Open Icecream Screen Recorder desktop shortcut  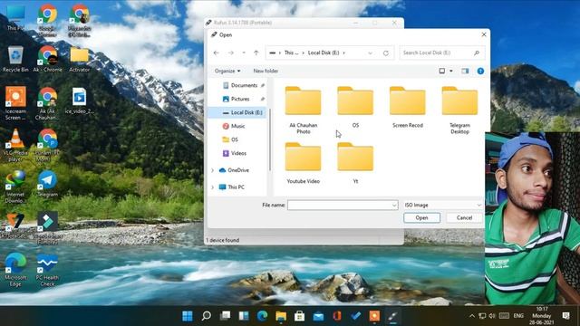point(15,103)
